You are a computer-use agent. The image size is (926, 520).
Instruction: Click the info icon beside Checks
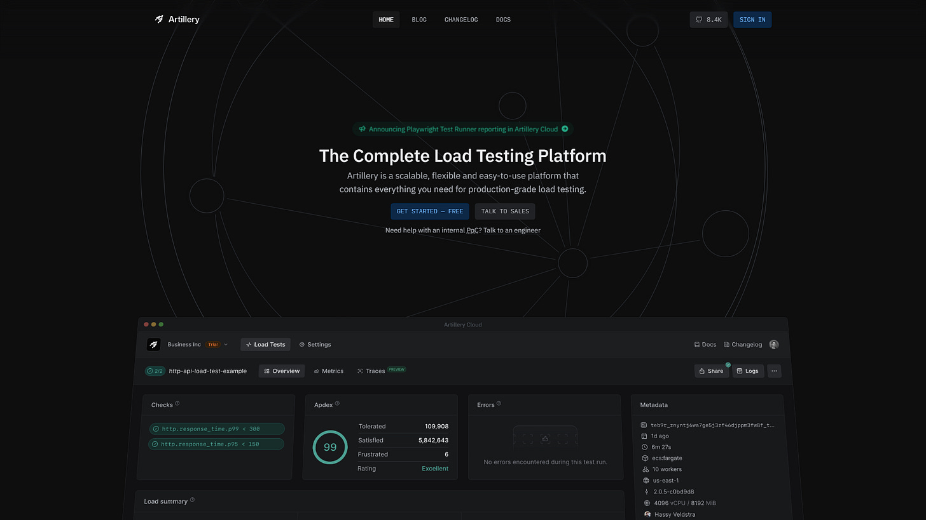click(177, 404)
